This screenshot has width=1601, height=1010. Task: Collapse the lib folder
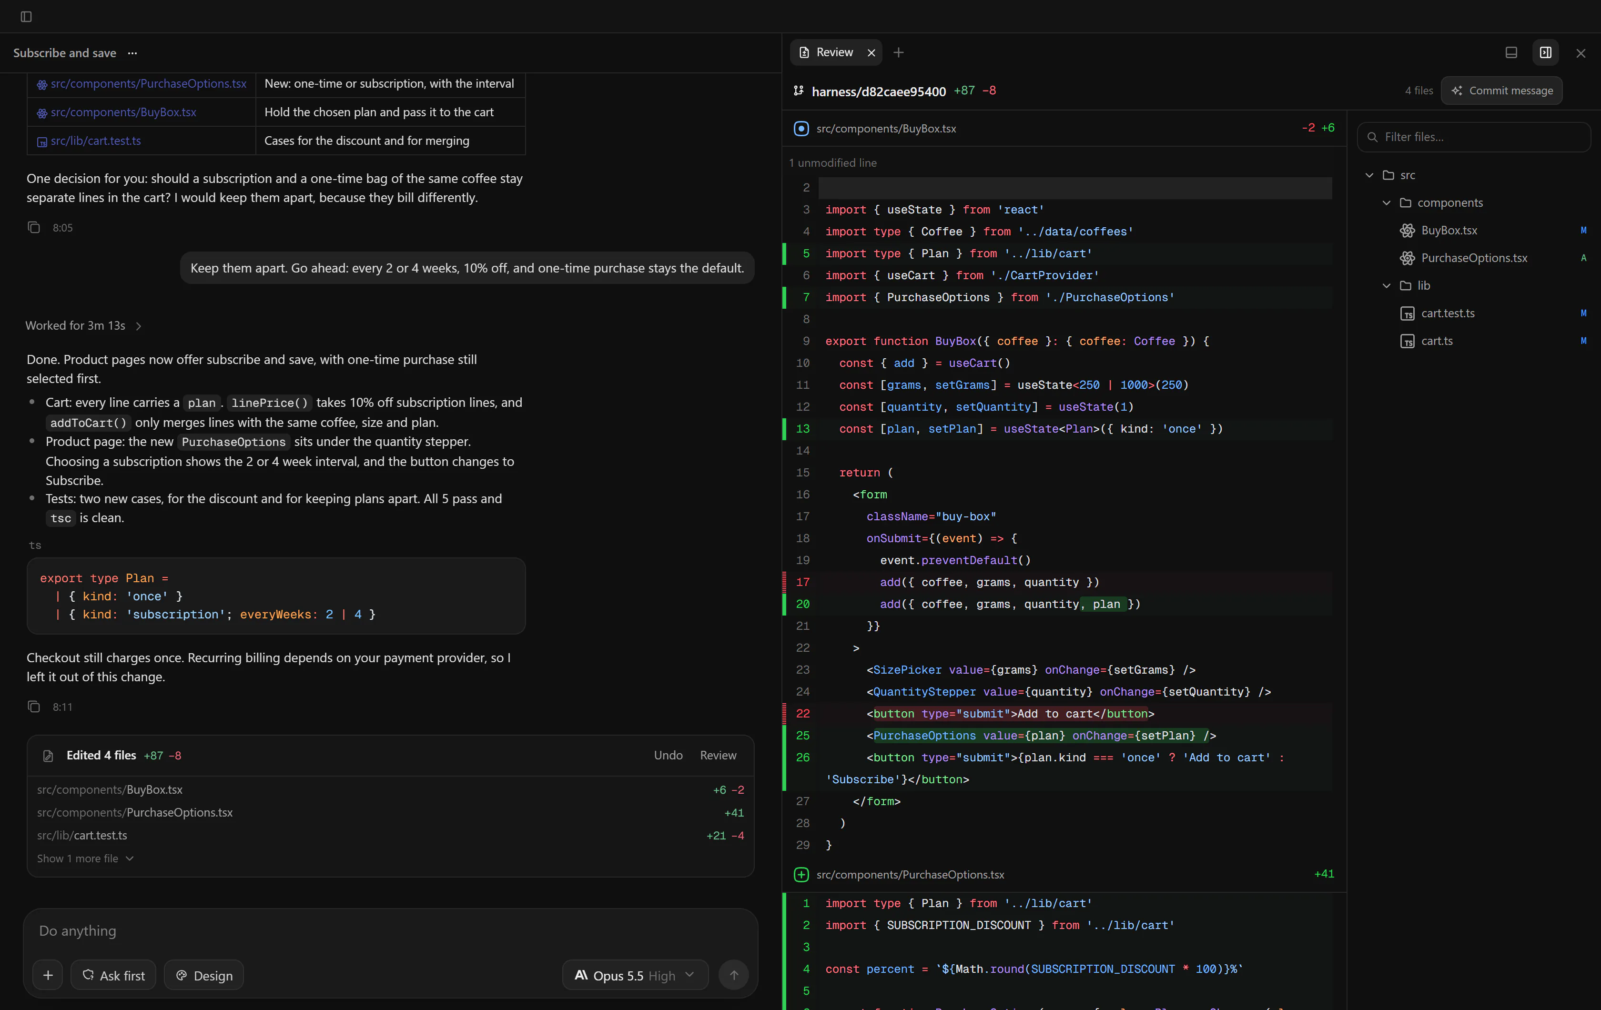tap(1387, 286)
